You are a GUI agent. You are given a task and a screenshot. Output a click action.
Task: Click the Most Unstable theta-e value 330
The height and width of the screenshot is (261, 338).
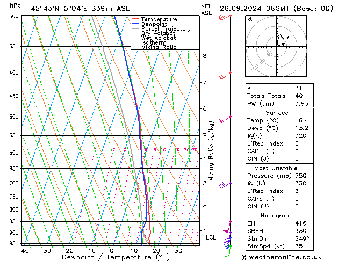[301, 183]
